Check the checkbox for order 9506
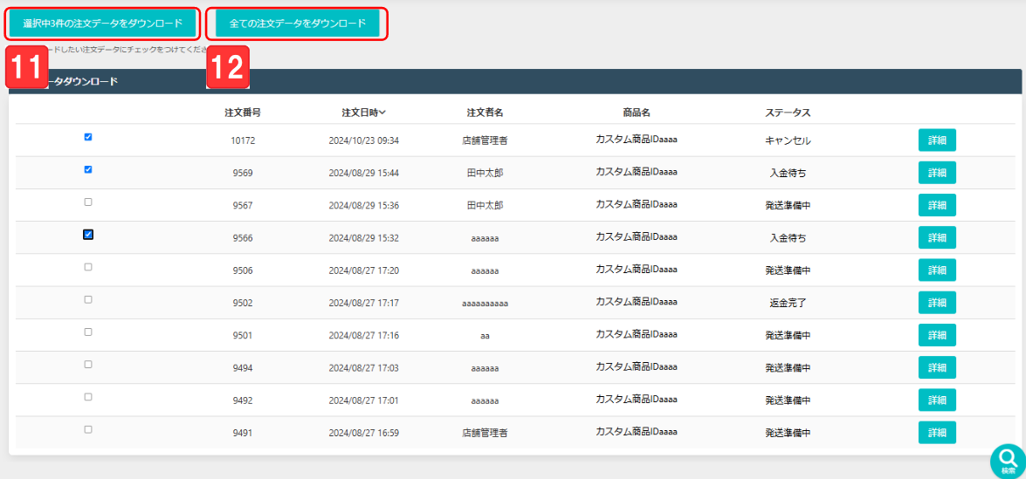The height and width of the screenshot is (479, 1026). [88, 267]
